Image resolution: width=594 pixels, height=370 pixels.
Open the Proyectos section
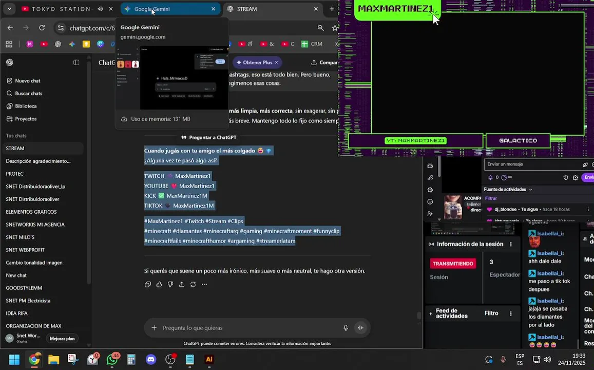tap(22, 119)
